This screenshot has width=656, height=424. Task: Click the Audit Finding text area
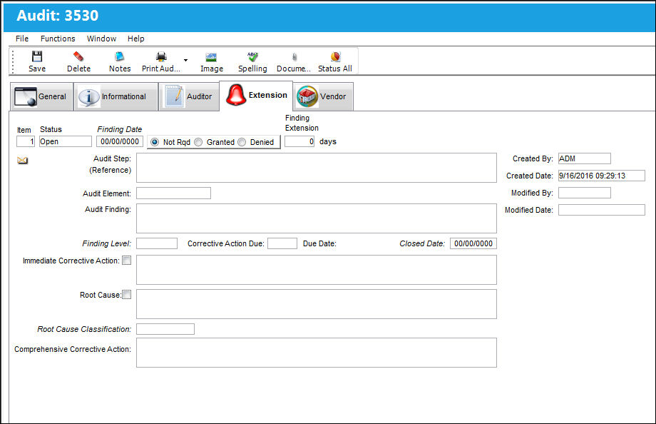click(x=317, y=218)
